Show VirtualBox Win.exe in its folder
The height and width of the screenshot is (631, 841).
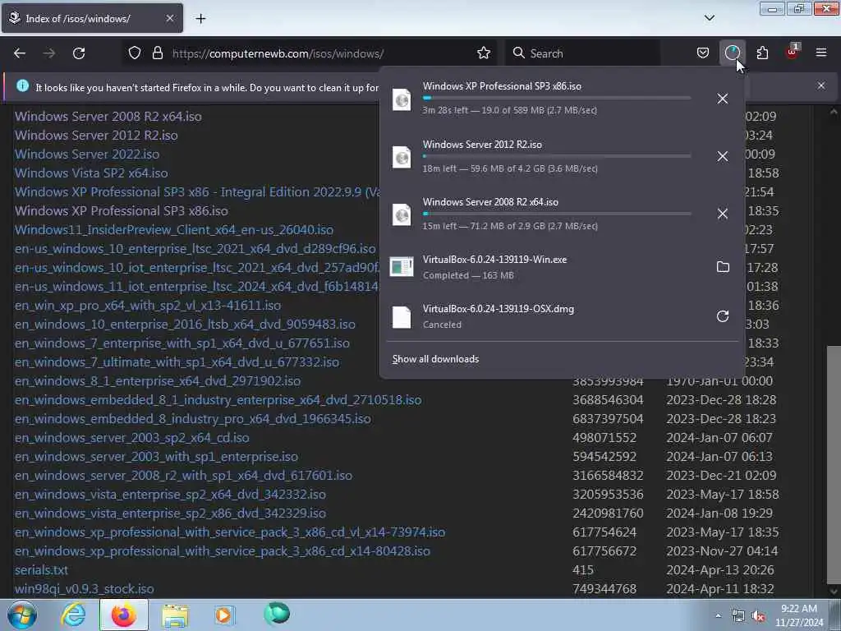point(723,267)
